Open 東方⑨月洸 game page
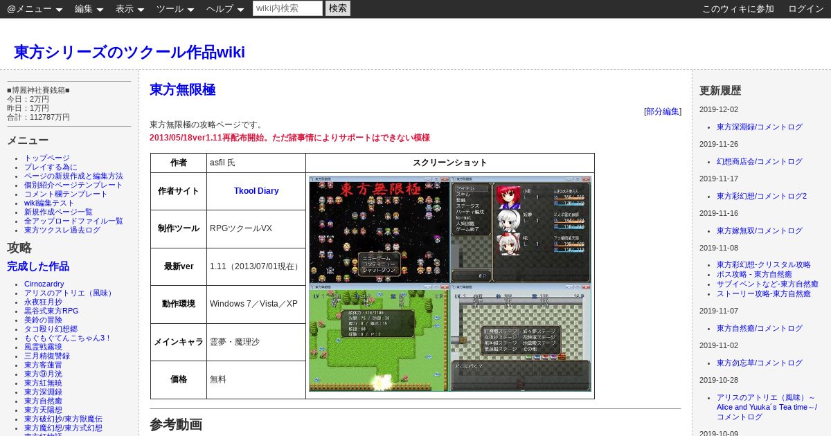Screen dimensions: 831x436 tap(43, 374)
